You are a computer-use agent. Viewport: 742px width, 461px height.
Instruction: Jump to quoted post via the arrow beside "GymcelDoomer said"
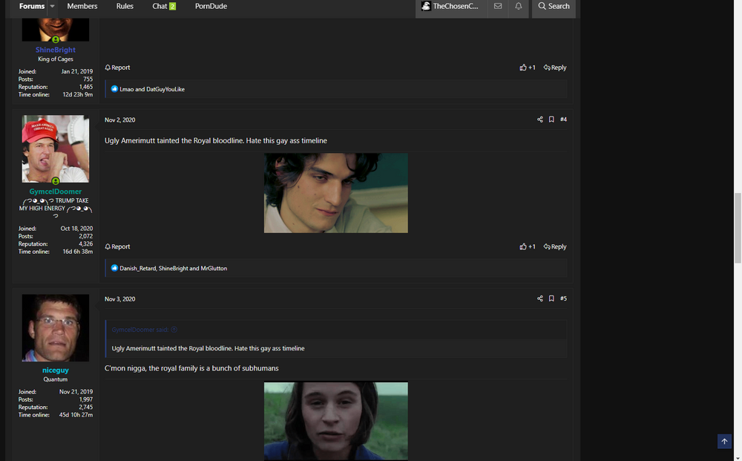174,330
